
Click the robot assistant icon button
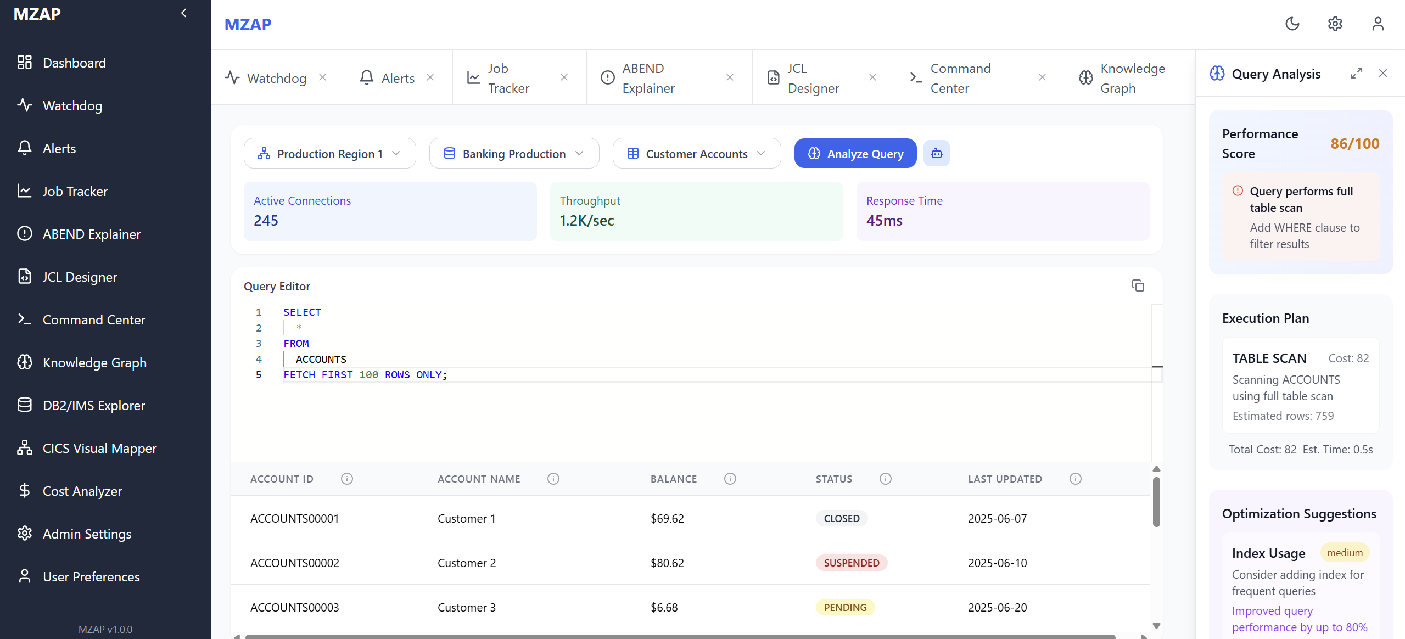point(936,153)
